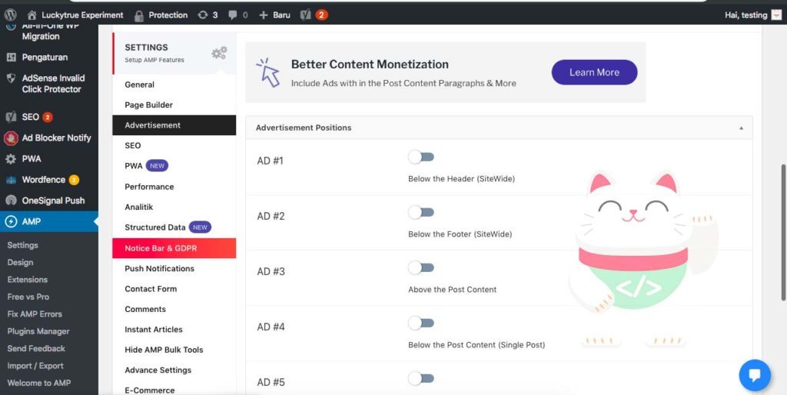
Task: Open the Advance Settings tab
Action: tap(174, 370)
